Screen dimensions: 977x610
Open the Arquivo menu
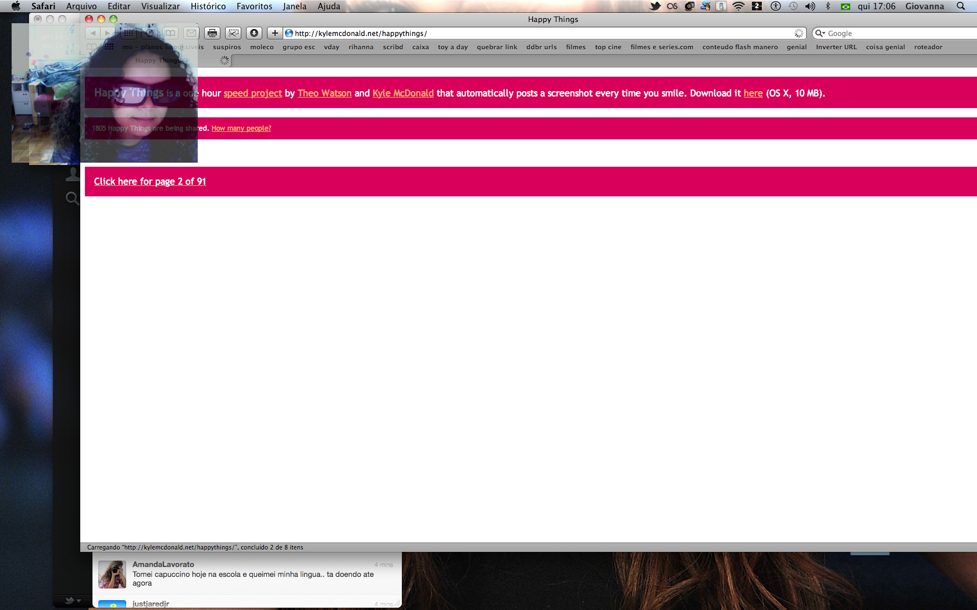[81, 6]
